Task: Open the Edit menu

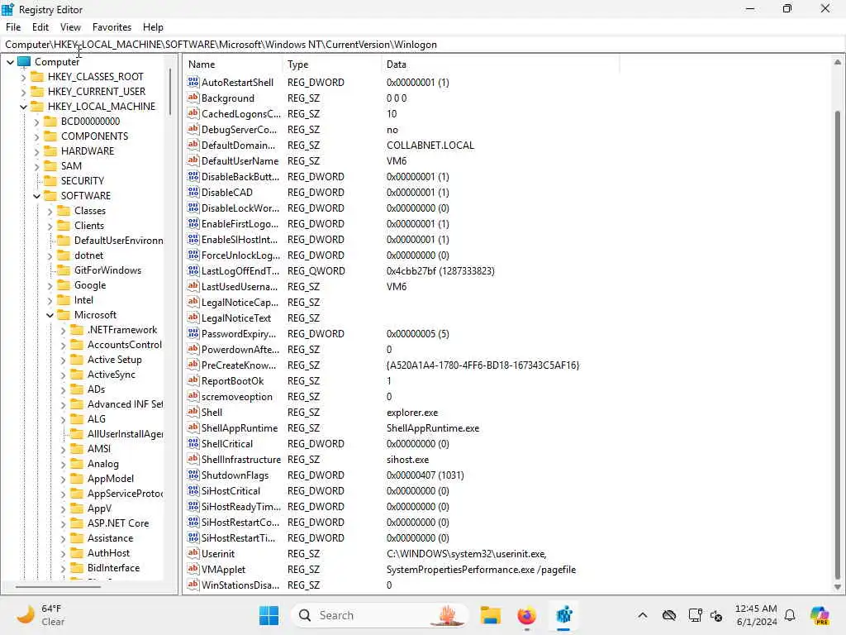Action: pyautogui.click(x=40, y=27)
